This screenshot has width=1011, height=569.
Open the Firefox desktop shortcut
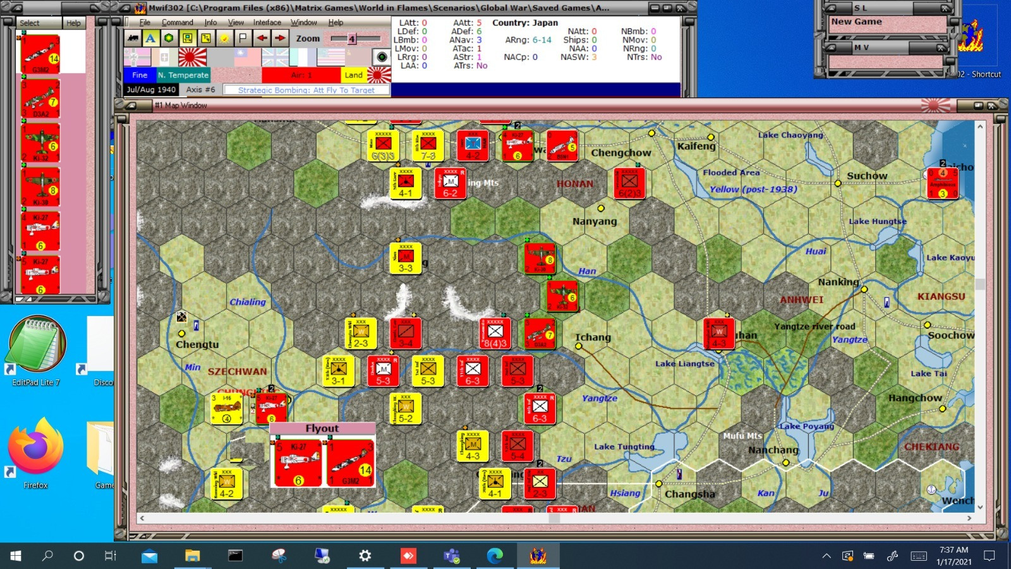[35, 454]
